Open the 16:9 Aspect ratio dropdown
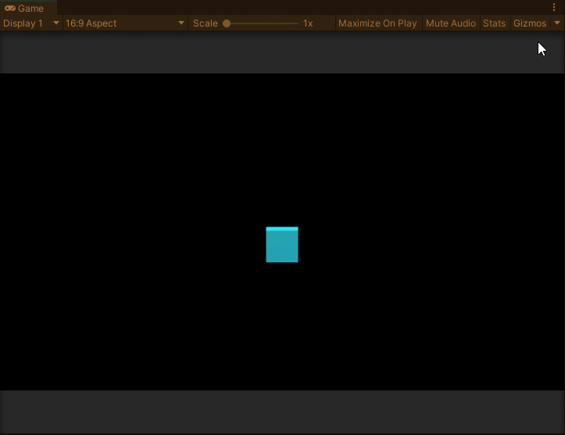The image size is (565, 435). [x=125, y=23]
